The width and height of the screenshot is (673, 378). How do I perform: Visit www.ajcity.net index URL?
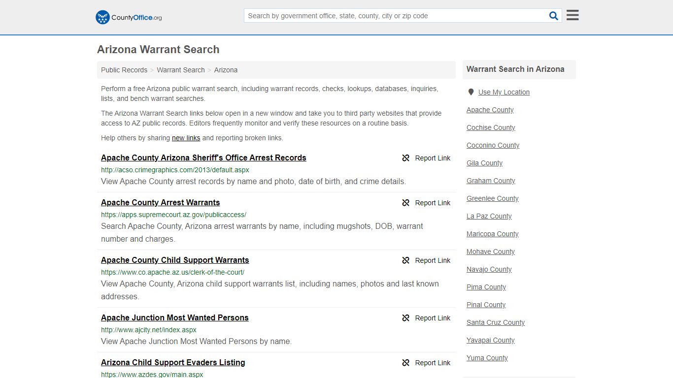149,330
